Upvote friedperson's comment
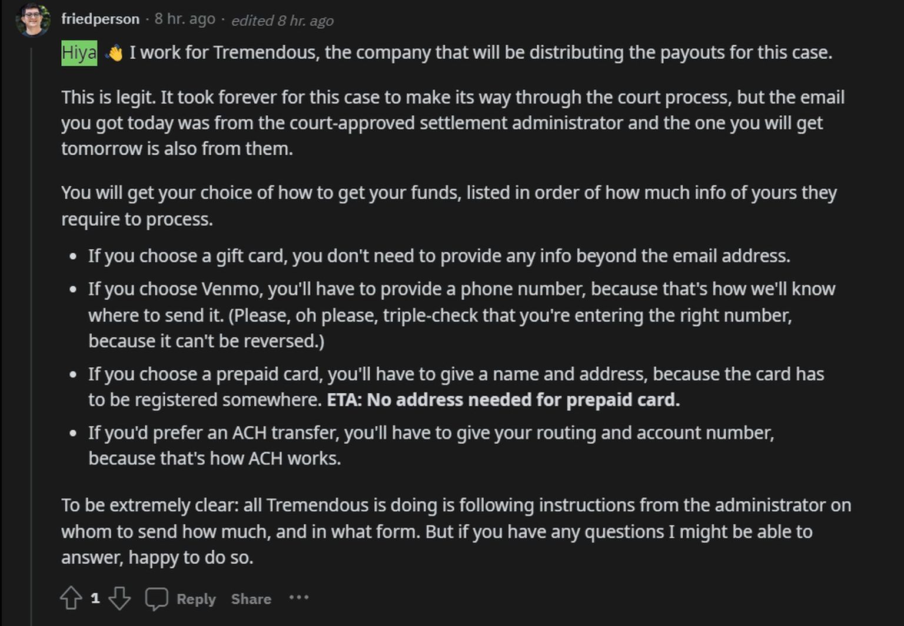Viewport: 904px width, 626px height. coord(72,598)
